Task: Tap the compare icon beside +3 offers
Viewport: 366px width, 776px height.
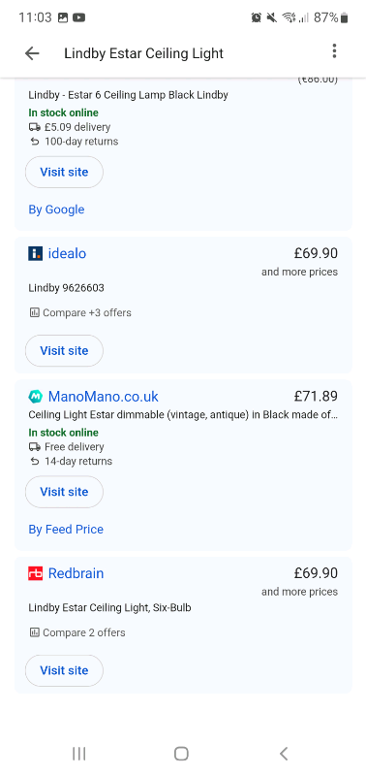Action: [x=34, y=312]
